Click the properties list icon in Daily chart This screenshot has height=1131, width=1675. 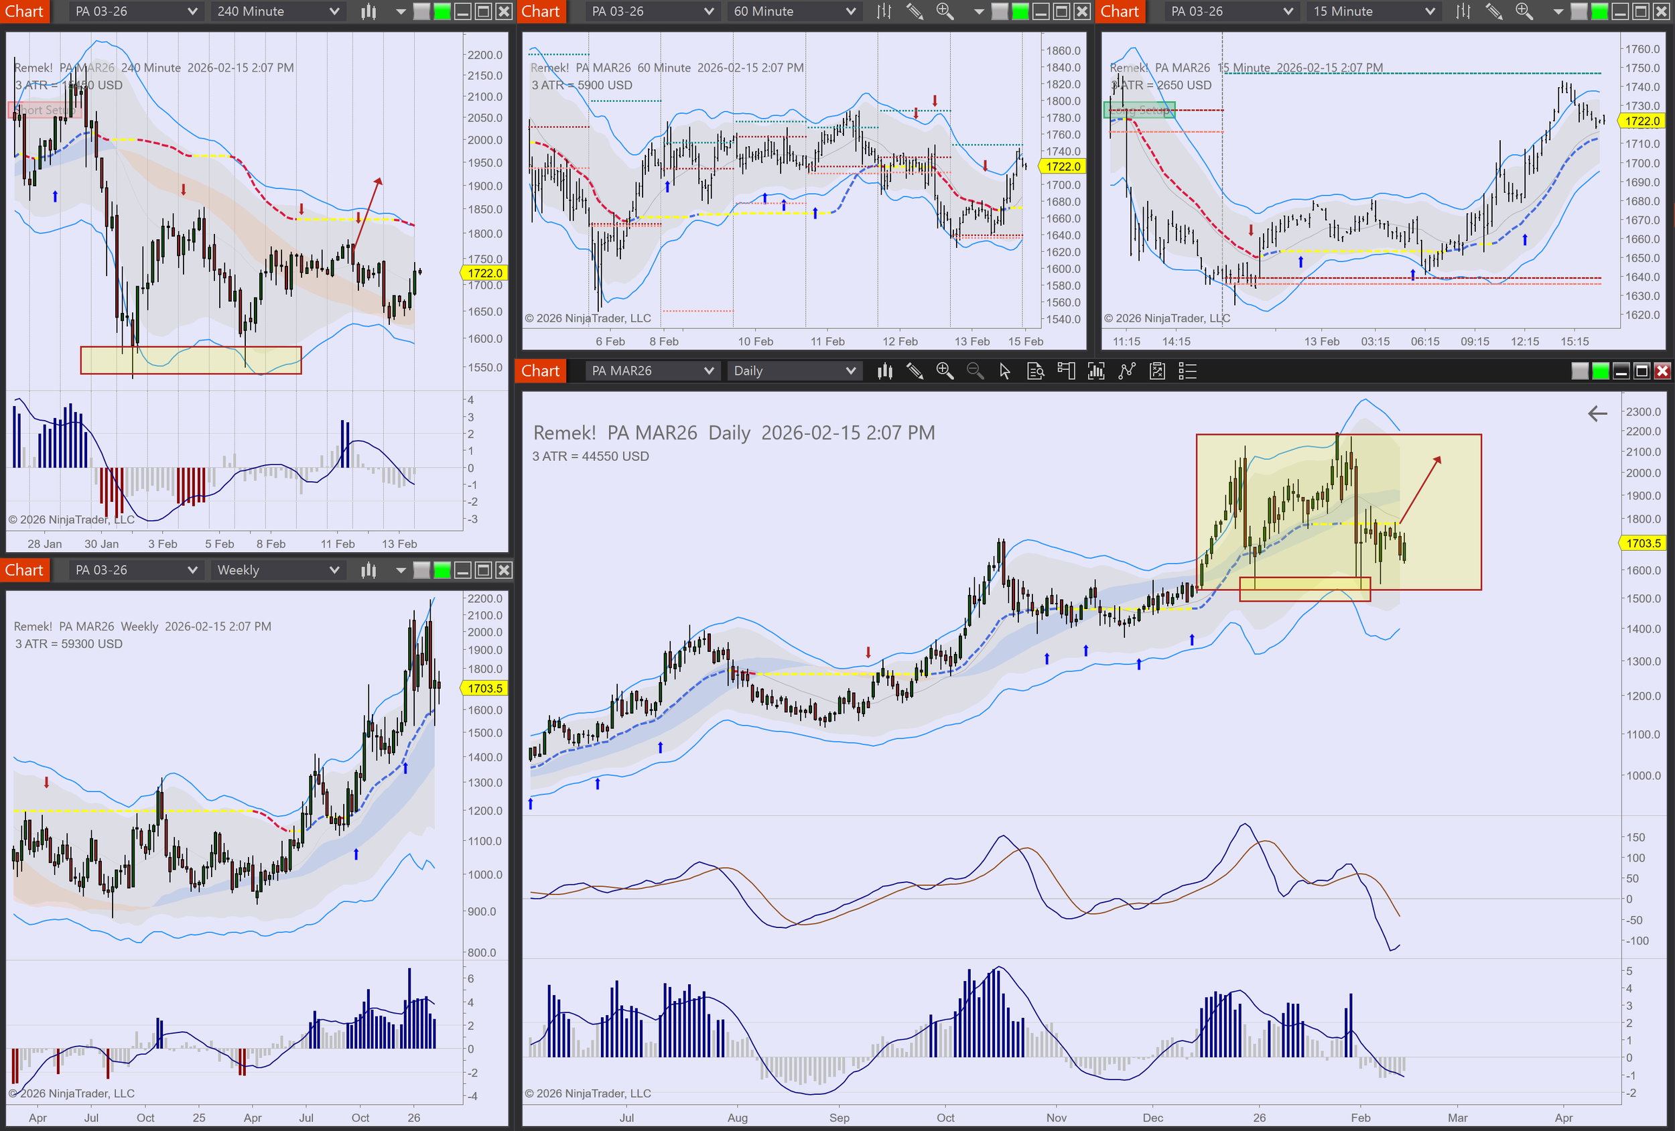(1187, 371)
